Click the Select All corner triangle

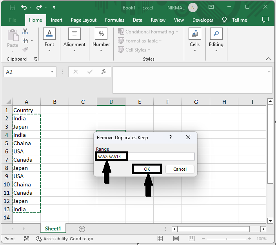coord(9,102)
